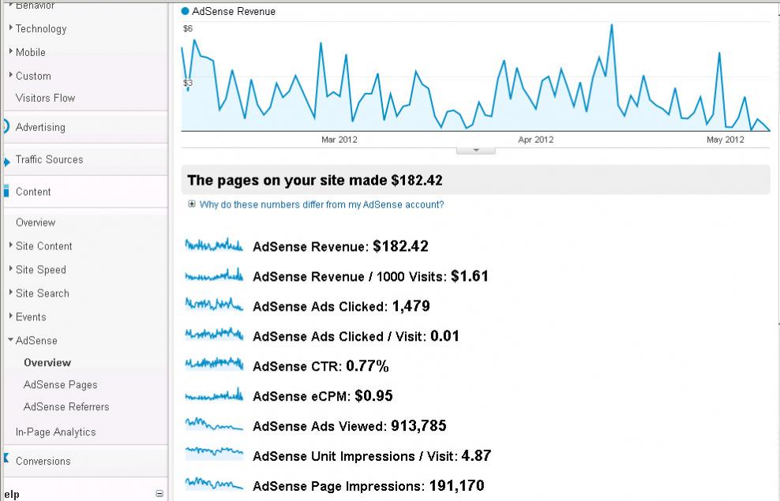Image resolution: width=780 pixels, height=501 pixels.
Task: Select AdSense CTR sparkline
Action: 214,365
